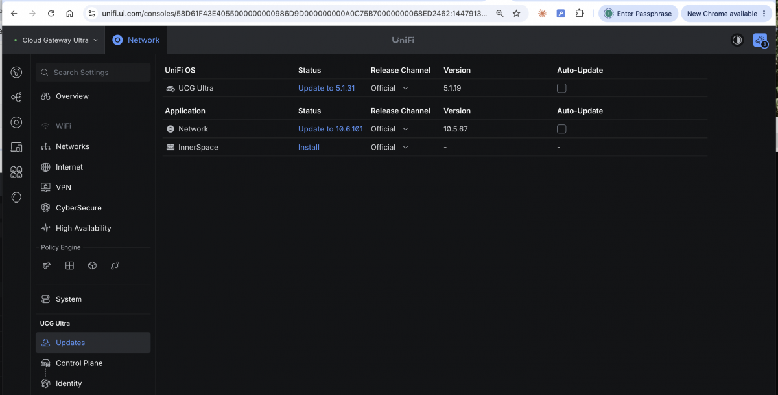The width and height of the screenshot is (778, 395).
Task: Open Networks settings
Action: (x=93, y=146)
